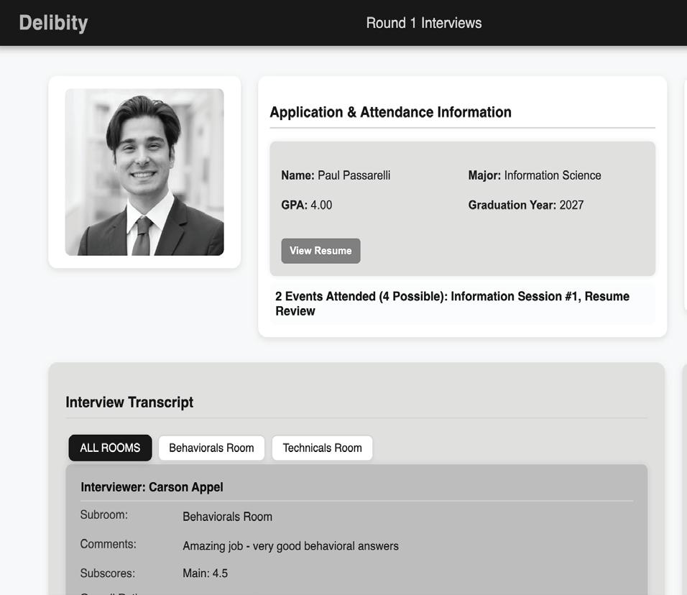Click the Interview Transcript heading
The height and width of the screenshot is (595, 687).
pos(129,402)
